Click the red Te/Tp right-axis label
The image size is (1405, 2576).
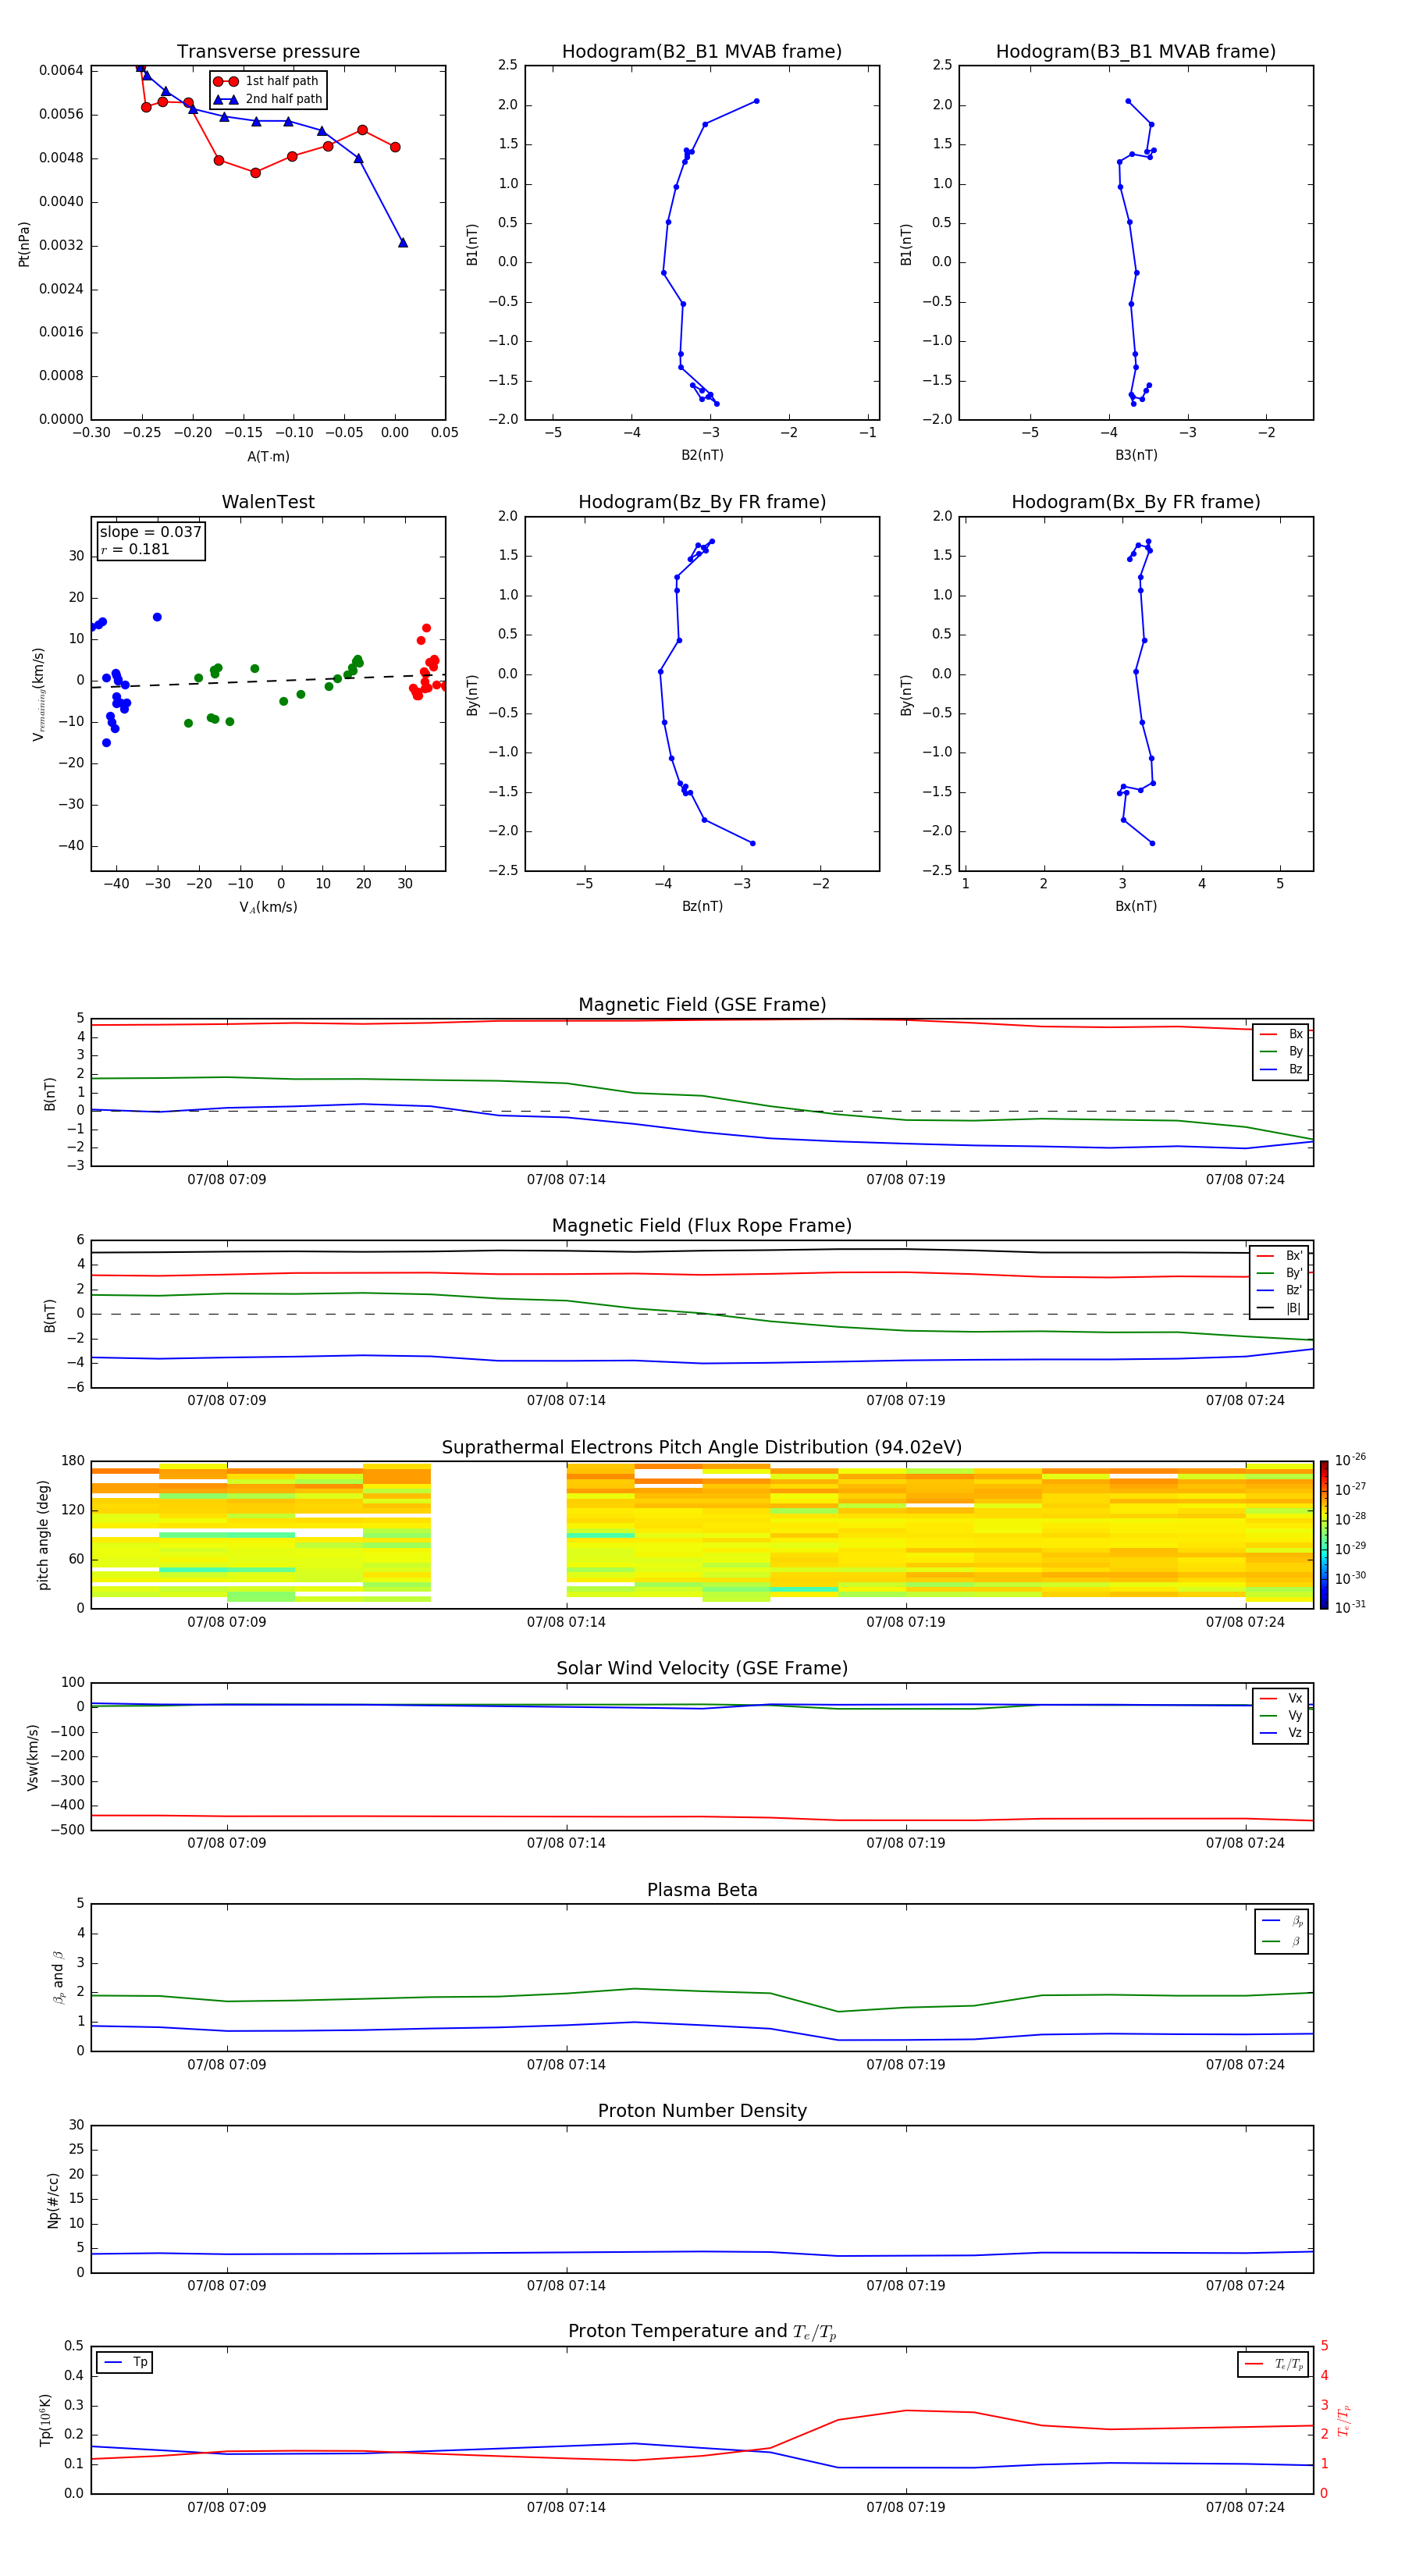[x=1344, y=2420]
